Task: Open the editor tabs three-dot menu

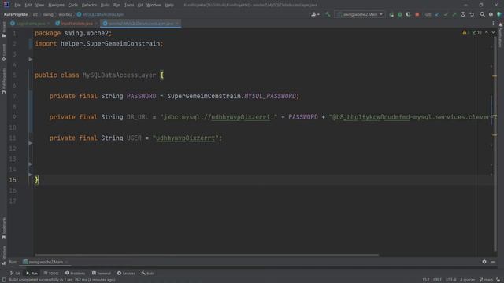Action: 493,24
